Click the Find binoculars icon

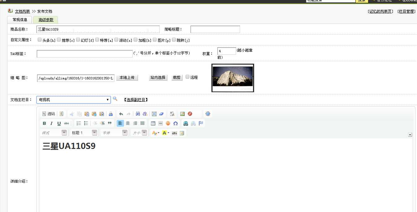[138, 114]
